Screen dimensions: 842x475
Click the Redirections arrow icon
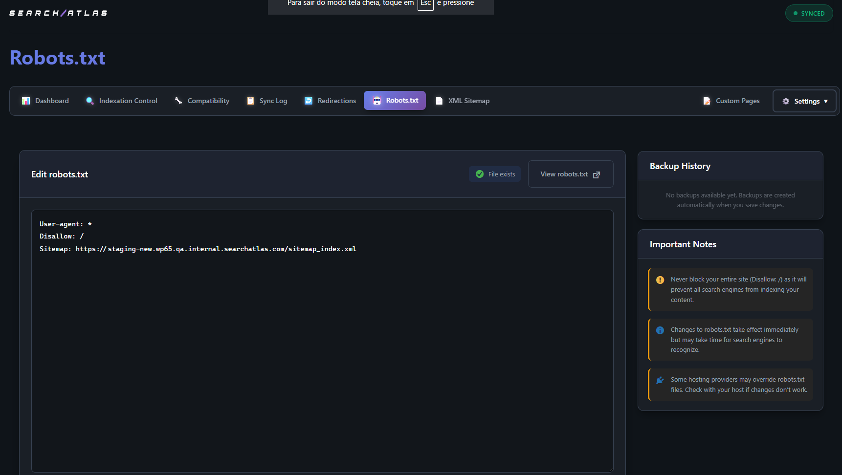pos(309,101)
